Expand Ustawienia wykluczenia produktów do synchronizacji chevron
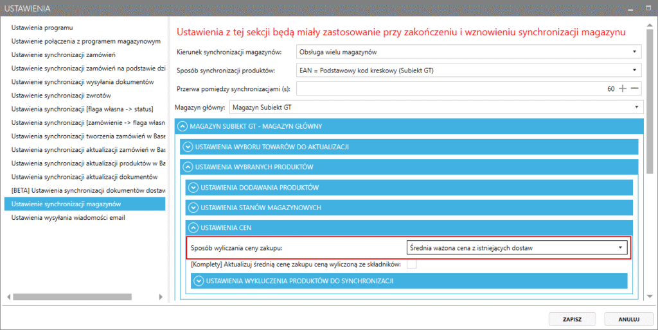Image resolution: width=658 pixels, height=330 pixels. tap(199, 281)
